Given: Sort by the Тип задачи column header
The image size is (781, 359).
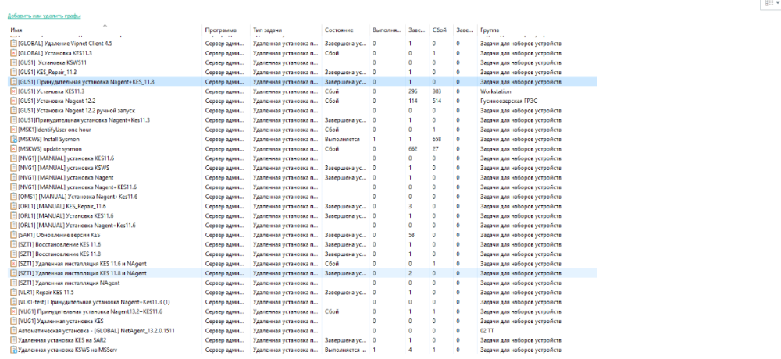Looking at the screenshot, I should pos(267,30).
